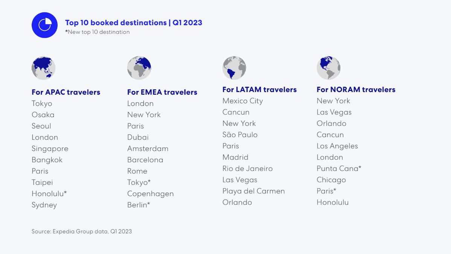This screenshot has width=451, height=254.
Task: Click the LATAM region globe icon
Action: pyautogui.click(x=235, y=68)
